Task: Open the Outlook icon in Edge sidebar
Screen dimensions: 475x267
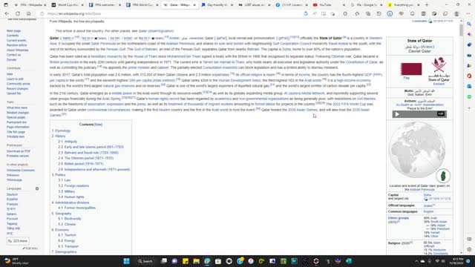Action: coord(469,86)
